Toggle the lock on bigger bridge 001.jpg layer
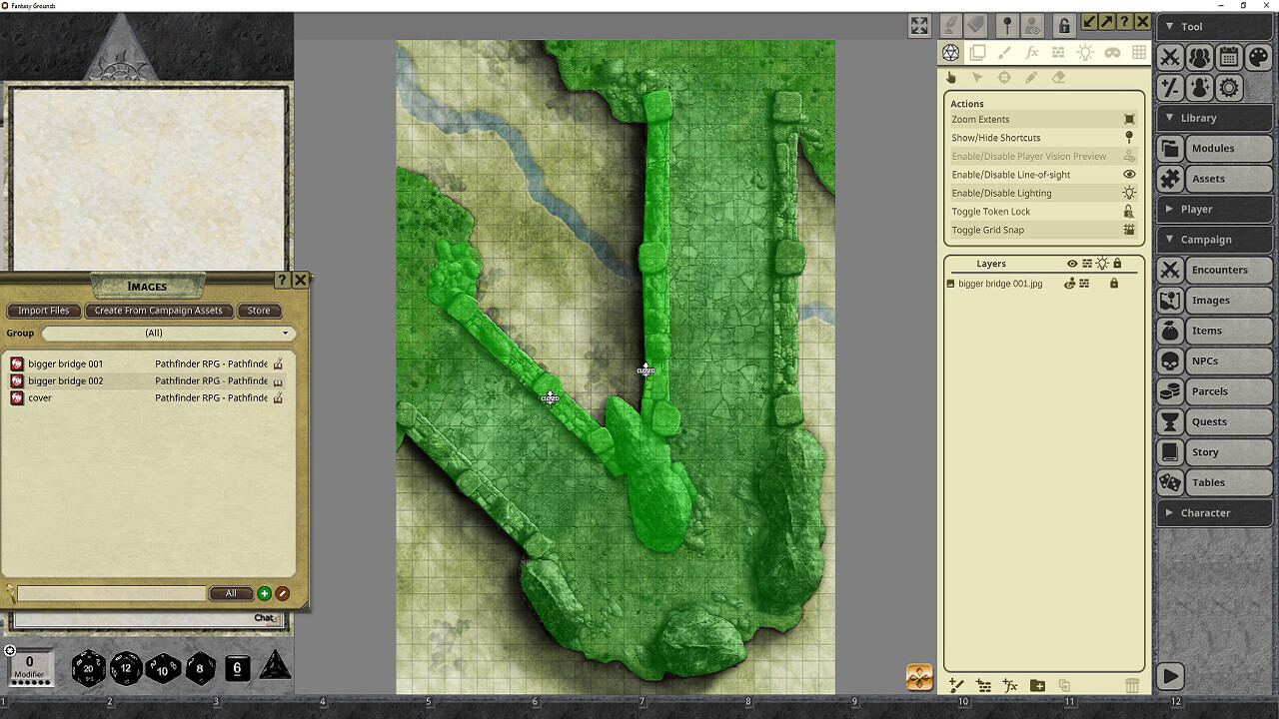Viewport: 1279px width, 719px height. pos(1113,284)
